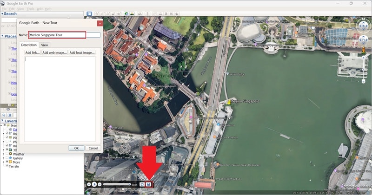Select the Description tab

pyautogui.click(x=29, y=45)
